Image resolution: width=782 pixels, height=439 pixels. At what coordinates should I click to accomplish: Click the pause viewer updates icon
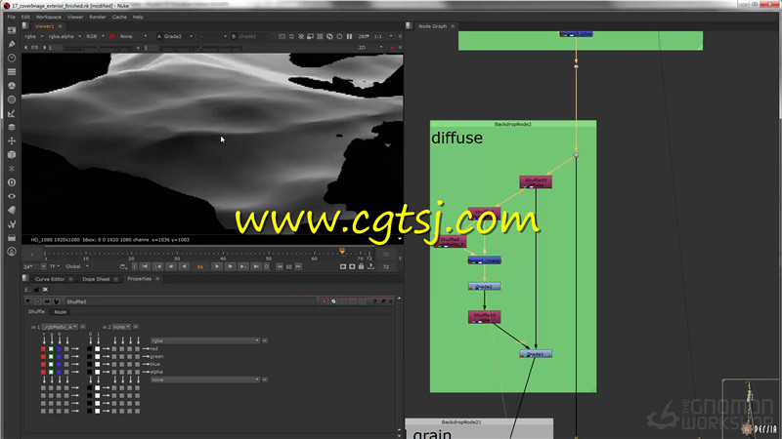[x=349, y=36]
